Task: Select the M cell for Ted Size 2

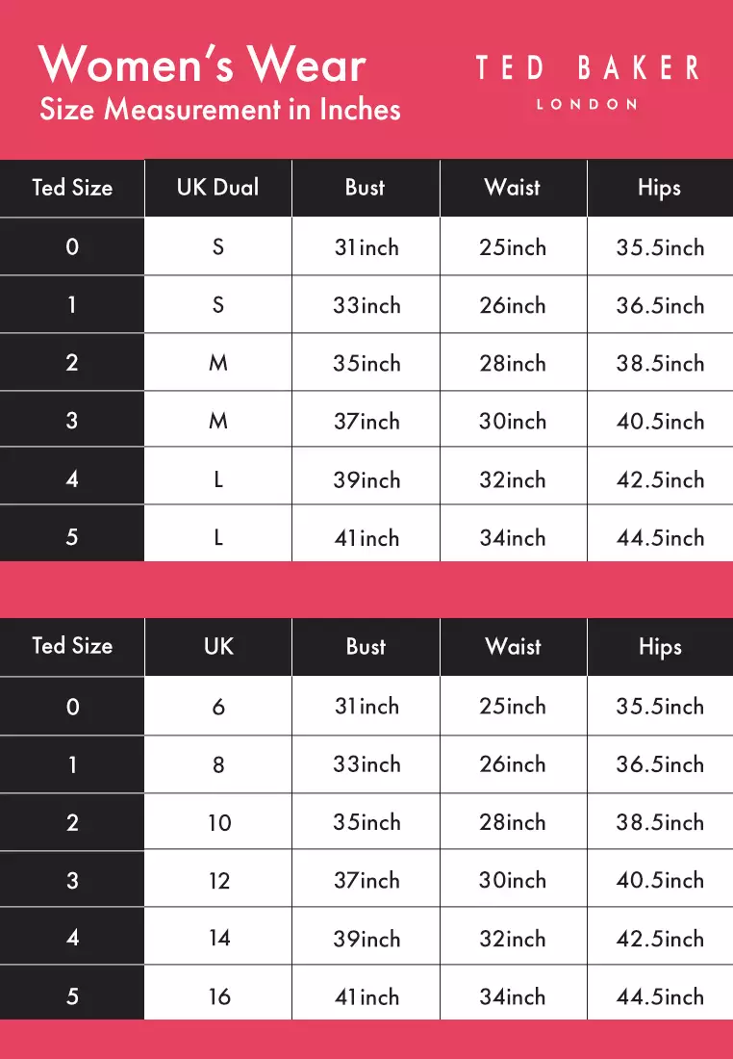Action: pyautogui.click(x=218, y=363)
